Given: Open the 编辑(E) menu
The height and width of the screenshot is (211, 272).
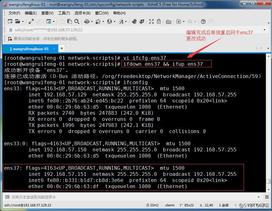Looking at the screenshot, I should click(x=31, y=13).
